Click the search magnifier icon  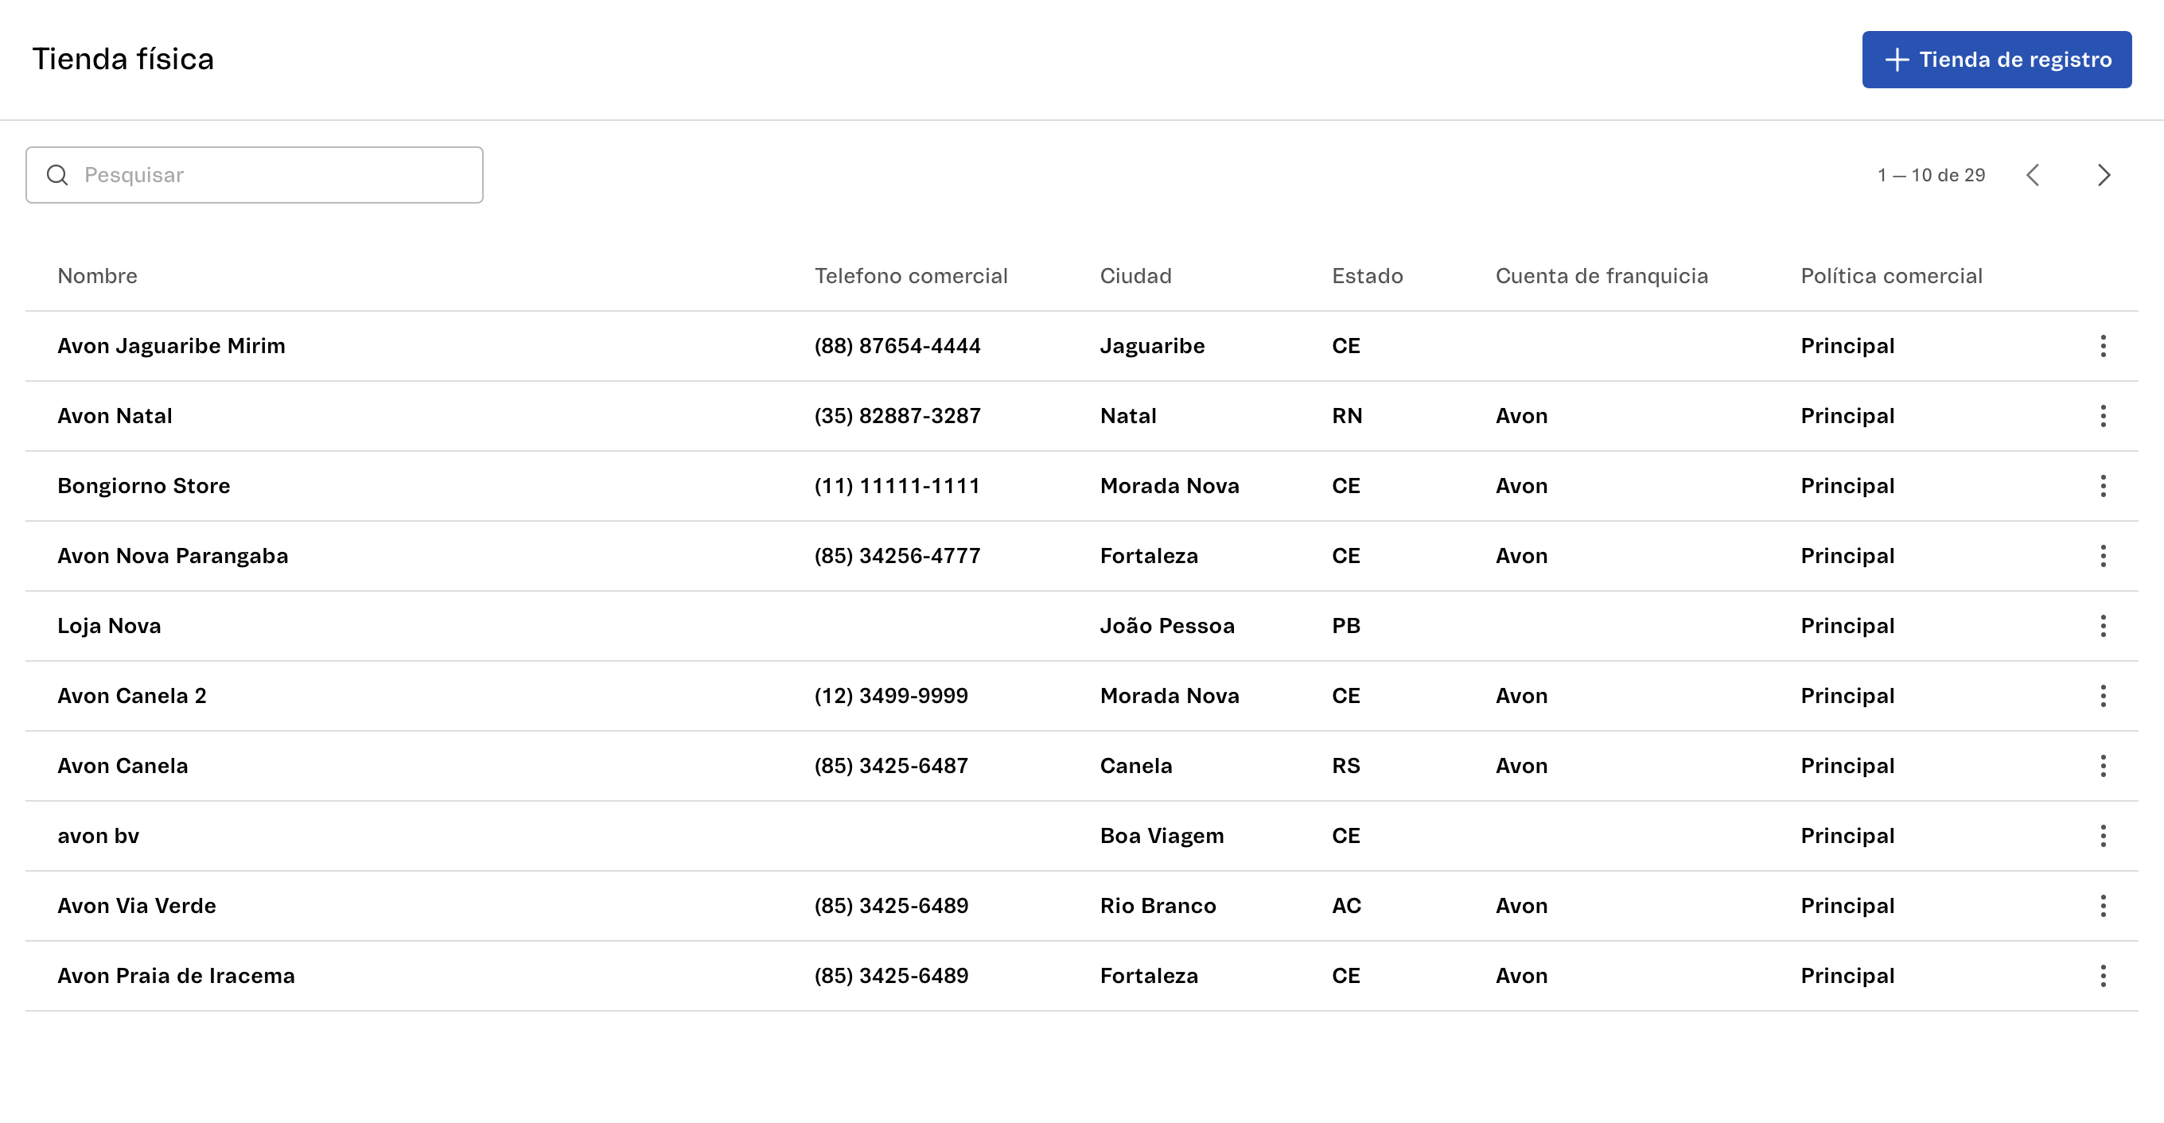[x=57, y=175]
